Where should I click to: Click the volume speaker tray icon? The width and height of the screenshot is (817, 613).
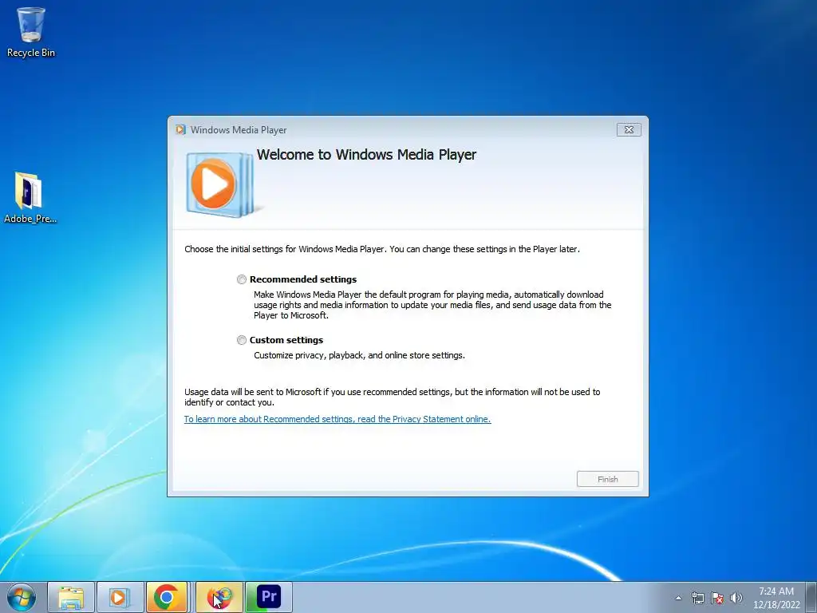tap(736, 598)
